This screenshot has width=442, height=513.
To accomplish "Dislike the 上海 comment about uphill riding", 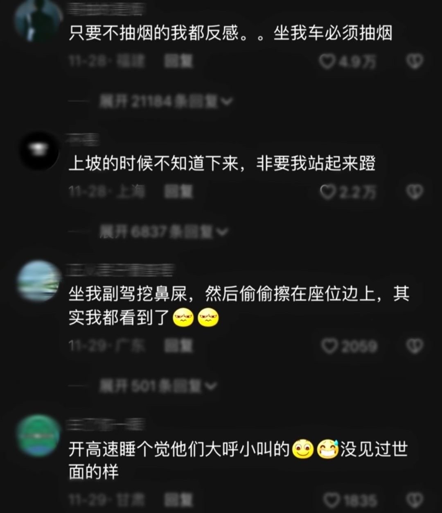I will [414, 192].
